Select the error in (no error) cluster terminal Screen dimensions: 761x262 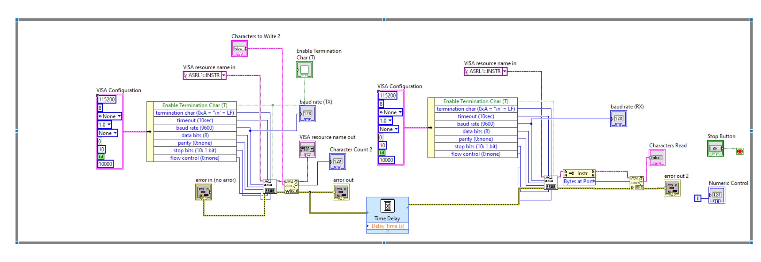click(204, 192)
